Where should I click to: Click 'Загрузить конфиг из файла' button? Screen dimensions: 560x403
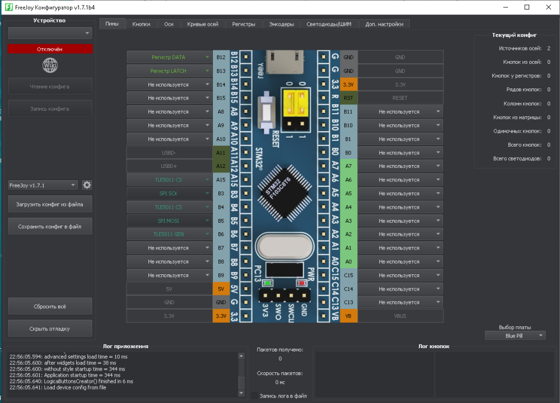[50, 204]
